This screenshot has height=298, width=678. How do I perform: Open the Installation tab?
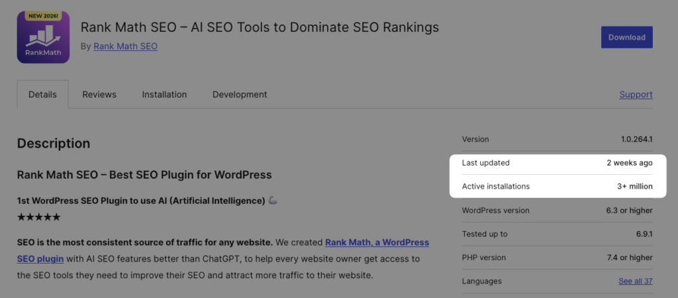(164, 94)
